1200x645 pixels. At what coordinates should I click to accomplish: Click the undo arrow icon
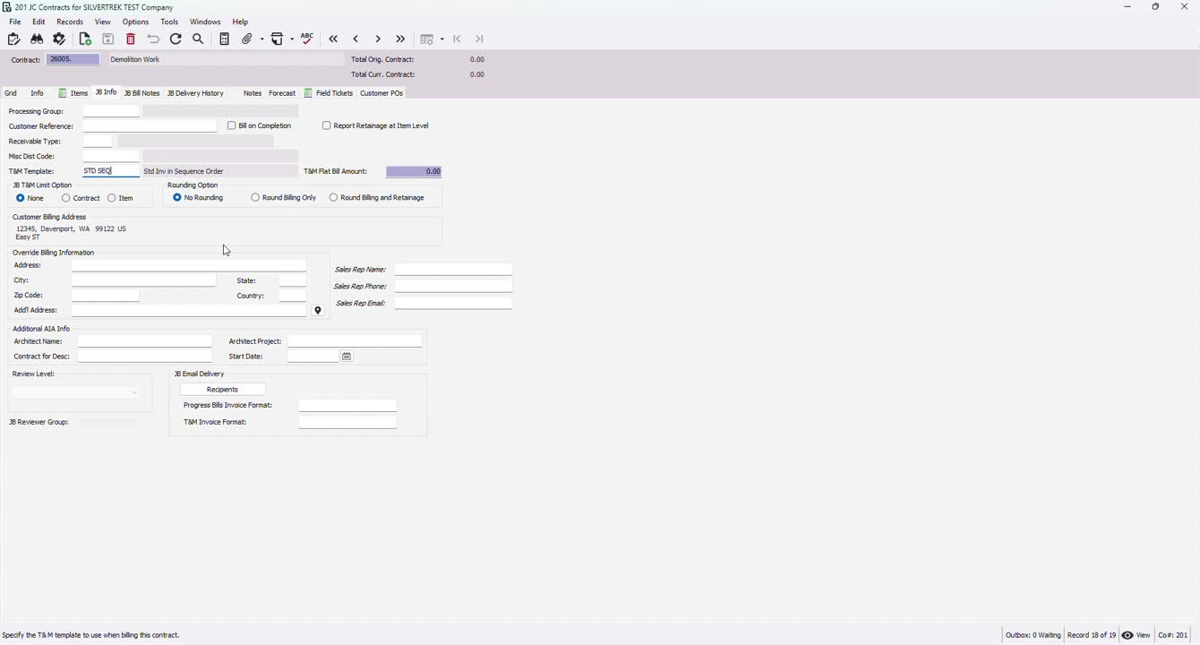coord(153,39)
